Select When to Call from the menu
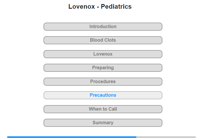This screenshot has height=139, width=203. pyautogui.click(x=103, y=109)
